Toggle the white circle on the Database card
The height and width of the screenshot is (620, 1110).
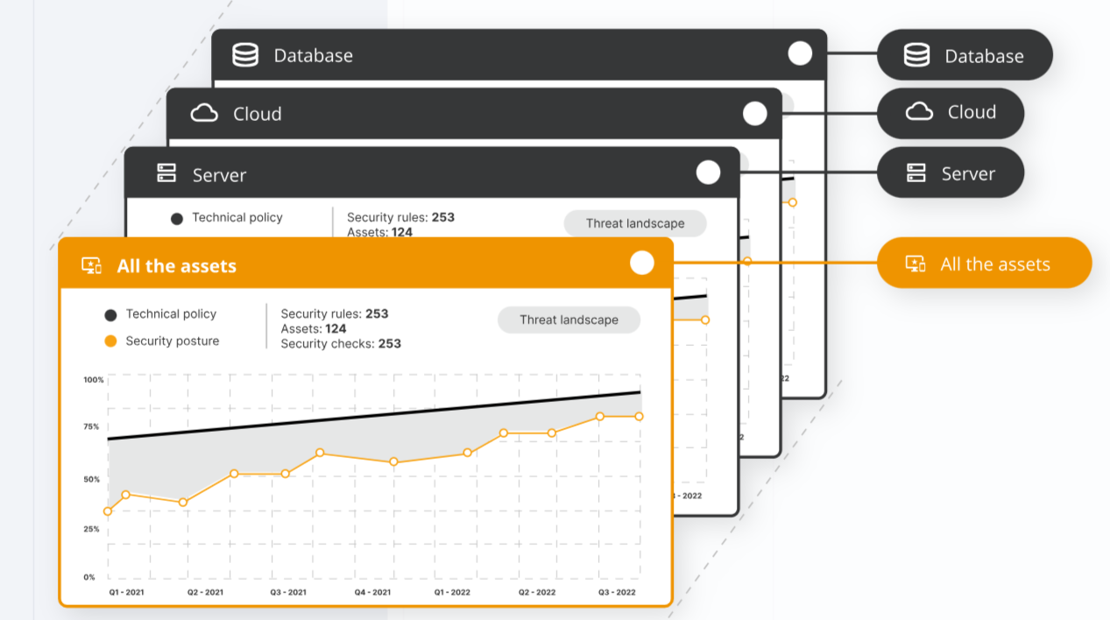[x=799, y=53]
